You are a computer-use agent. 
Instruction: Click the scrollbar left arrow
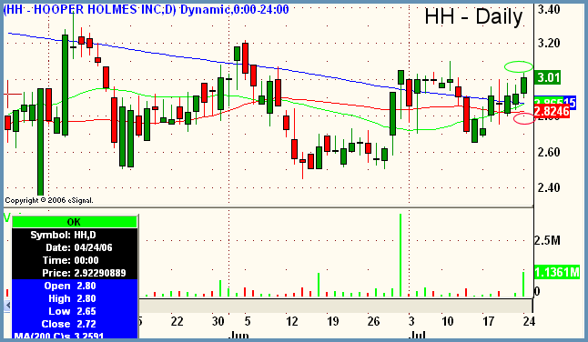(7, 306)
